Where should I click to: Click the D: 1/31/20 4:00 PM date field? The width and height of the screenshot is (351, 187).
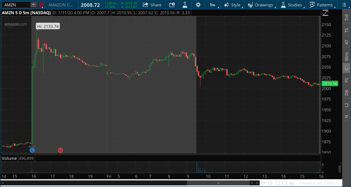click(x=71, y=13)
